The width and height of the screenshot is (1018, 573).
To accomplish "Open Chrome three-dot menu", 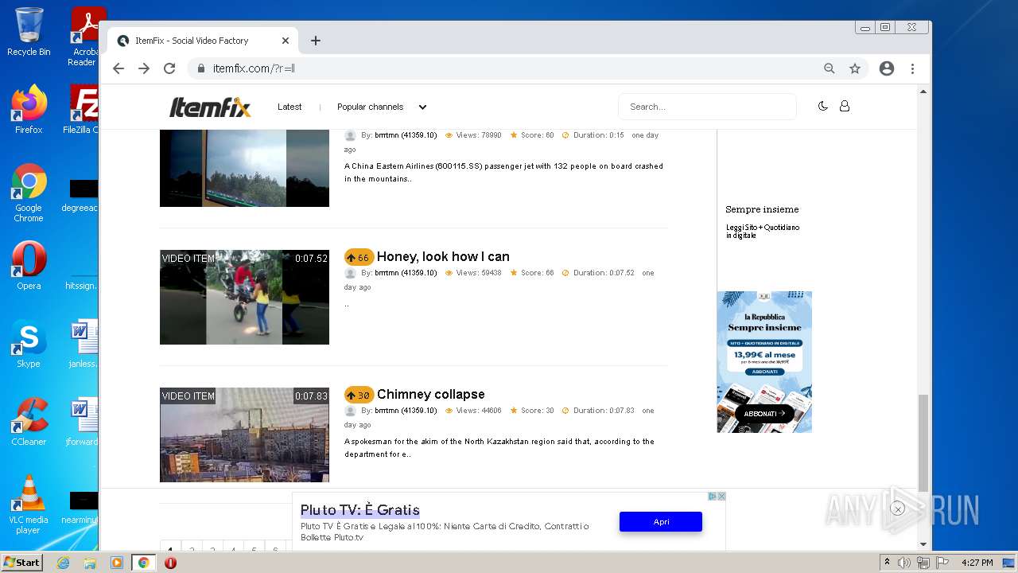I will coord(913,68).
